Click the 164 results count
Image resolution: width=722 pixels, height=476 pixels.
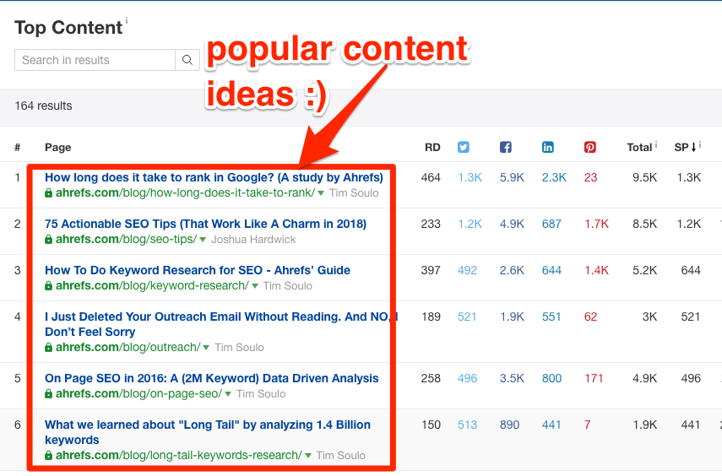pyautogui.click(x=43, y=105)
